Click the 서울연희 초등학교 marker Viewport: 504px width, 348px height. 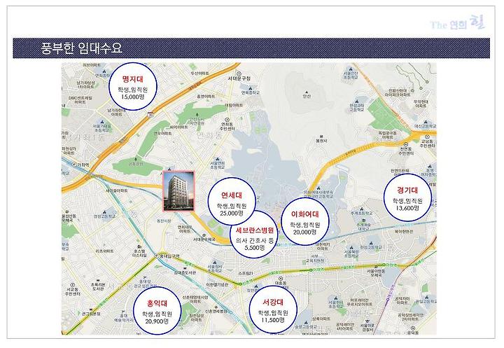tap(218, 163)
